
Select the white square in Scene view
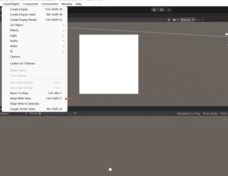tap(109, 64)
